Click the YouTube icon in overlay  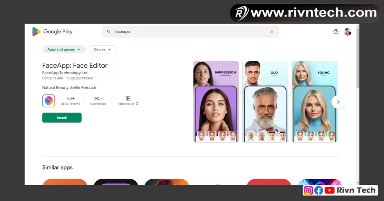(329, 190)
